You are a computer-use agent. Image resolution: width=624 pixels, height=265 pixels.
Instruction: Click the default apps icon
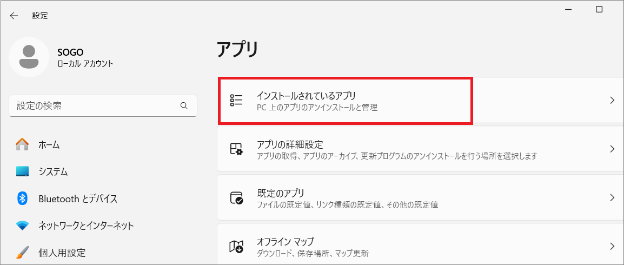pos(236,198)
